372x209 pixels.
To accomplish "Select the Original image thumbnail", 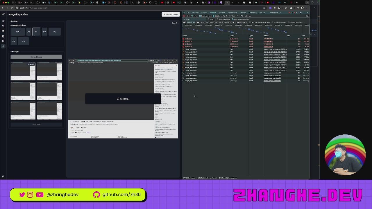I will [x=23, y=71].
